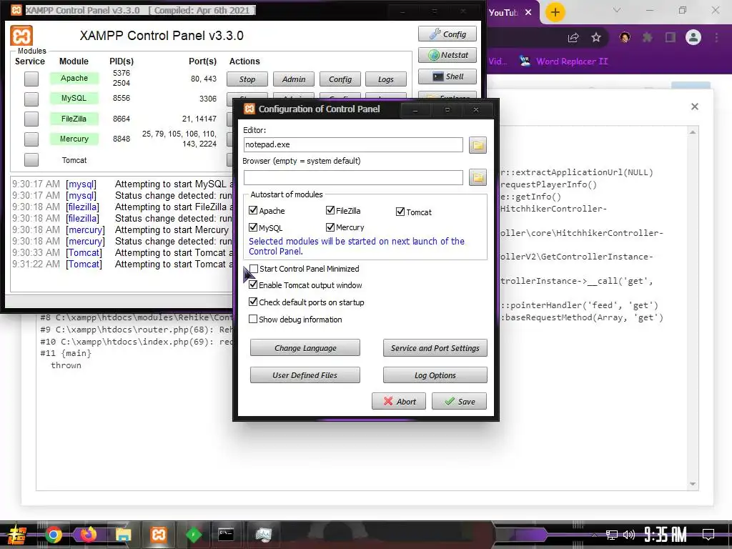Image resolution: width=732 pixels, height=549 pixels.
Task: Stop the Apache module
Action: [247, 79]
